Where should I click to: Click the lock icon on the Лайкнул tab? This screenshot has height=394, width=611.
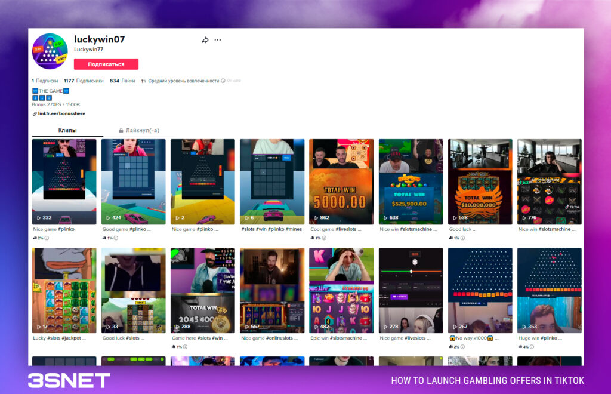click(122, 130)
